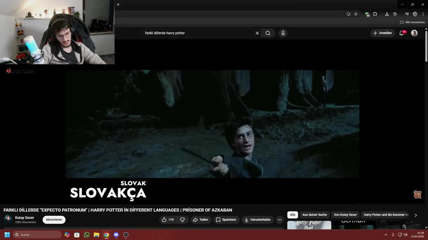Open the green extension icon with badge
The height and width of the screenshot is (240, 428).
point(367,14)
